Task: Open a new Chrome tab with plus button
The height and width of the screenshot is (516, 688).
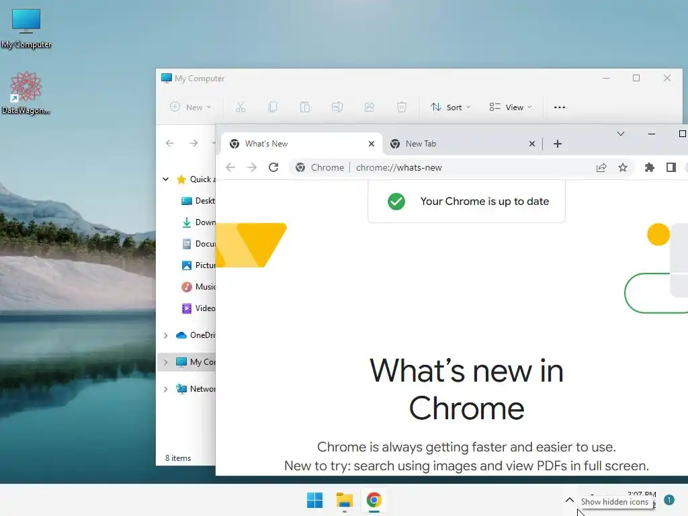Action: [x=558, y=144]
